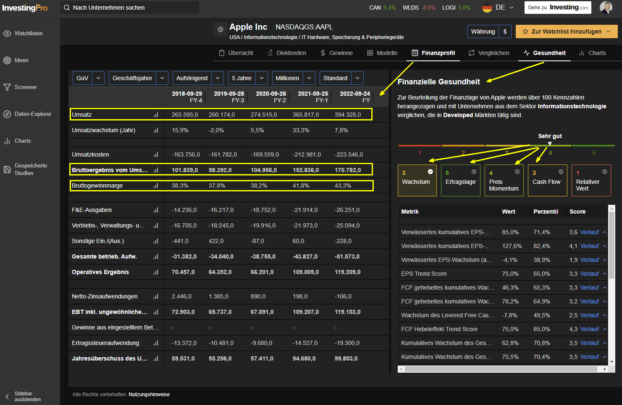Open the 5 Jahre range dropdown
Image resolution: width=622 pixels, height=405 pixels.
coord(248,78)
